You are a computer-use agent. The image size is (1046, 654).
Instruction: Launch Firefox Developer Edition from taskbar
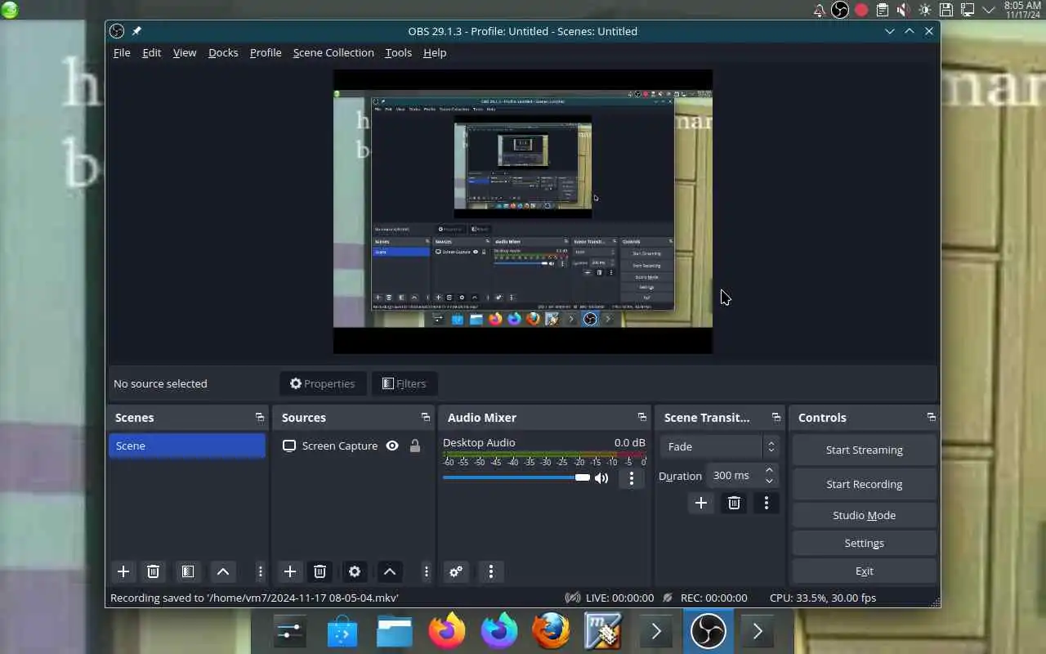(x=498, y=631)
